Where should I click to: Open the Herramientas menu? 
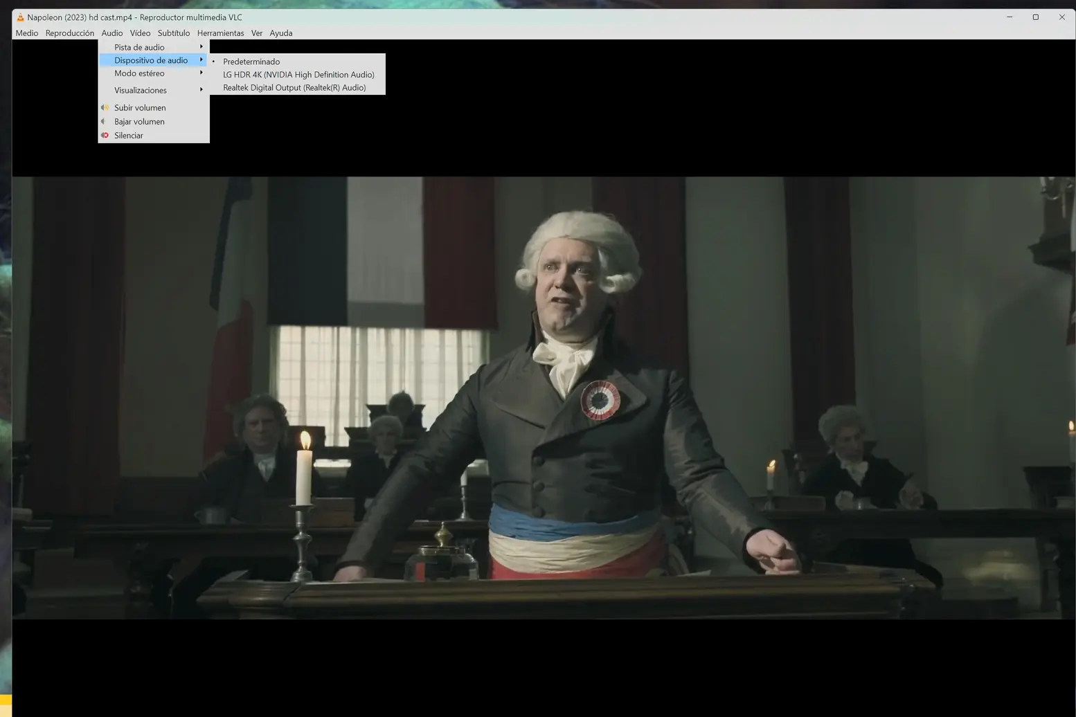click(220, 33)
